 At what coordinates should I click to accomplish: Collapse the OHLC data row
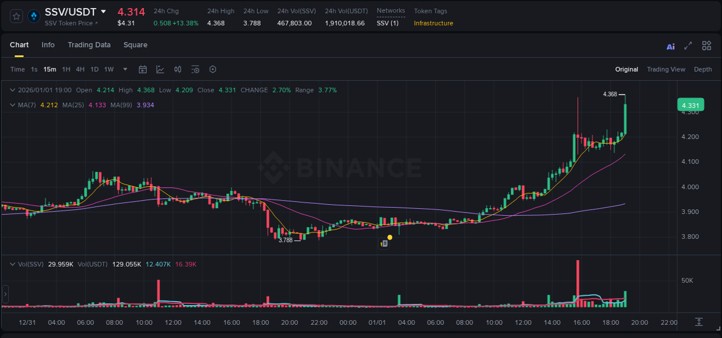[12, 90]
